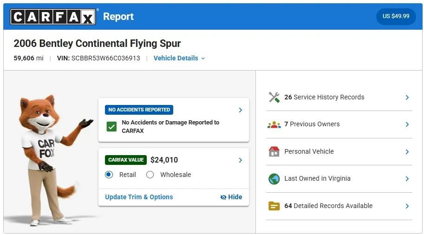Expand Service History Records chevron

(407, 98)
